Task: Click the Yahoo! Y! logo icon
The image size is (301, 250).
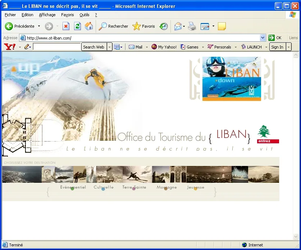Action: coord(10,47)
